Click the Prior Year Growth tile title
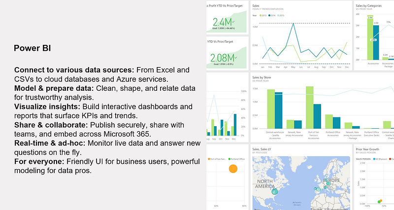This screenshot has height=210, width=394. point(367,149)
